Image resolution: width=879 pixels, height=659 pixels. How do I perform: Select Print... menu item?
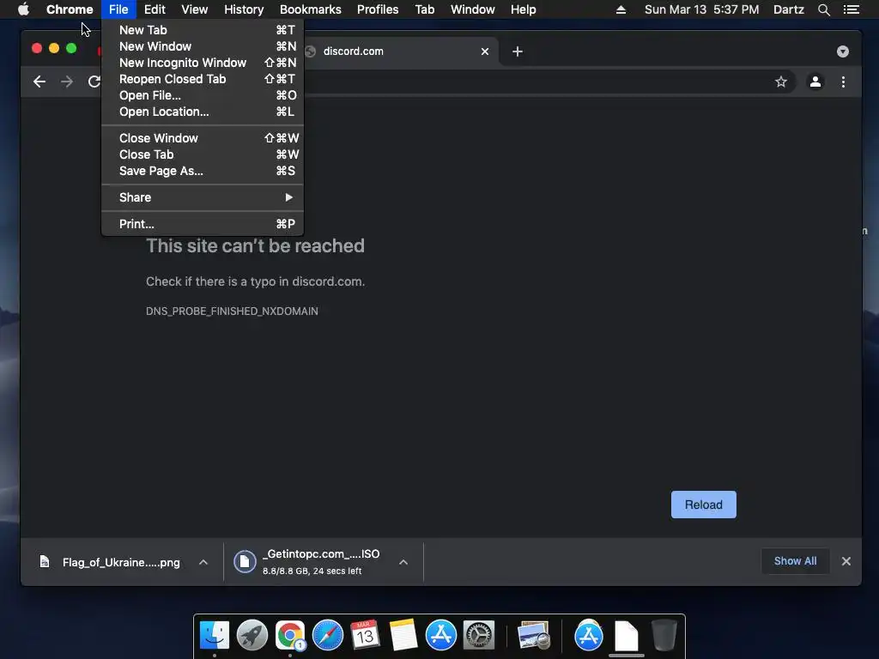[x=203, y=224]
